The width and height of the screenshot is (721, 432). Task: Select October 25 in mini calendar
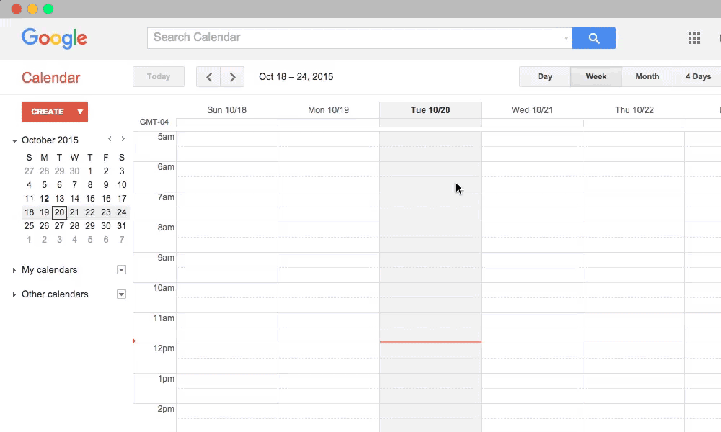29,226
